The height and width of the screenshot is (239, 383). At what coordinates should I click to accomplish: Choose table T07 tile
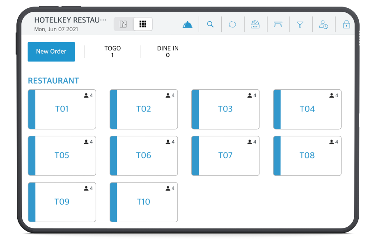click(225, 156)
